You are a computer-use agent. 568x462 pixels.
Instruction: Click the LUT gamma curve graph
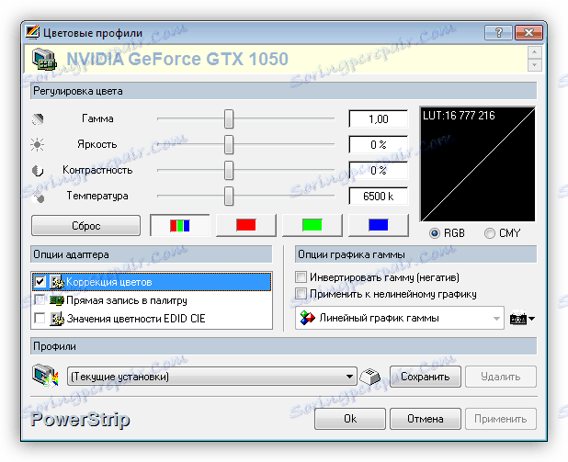coord(477,164)
